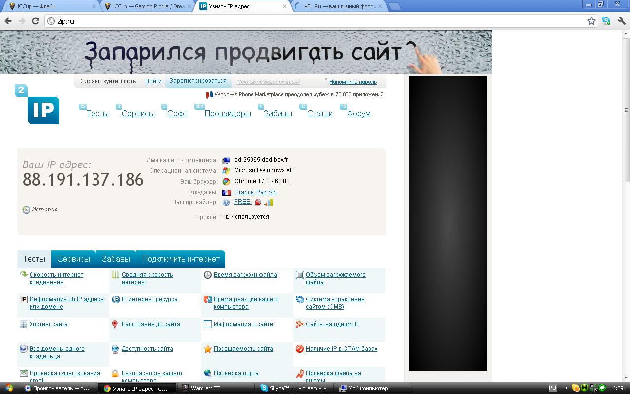
Task: Open Warcraft III from the taskbar
Action: (216, 388)
